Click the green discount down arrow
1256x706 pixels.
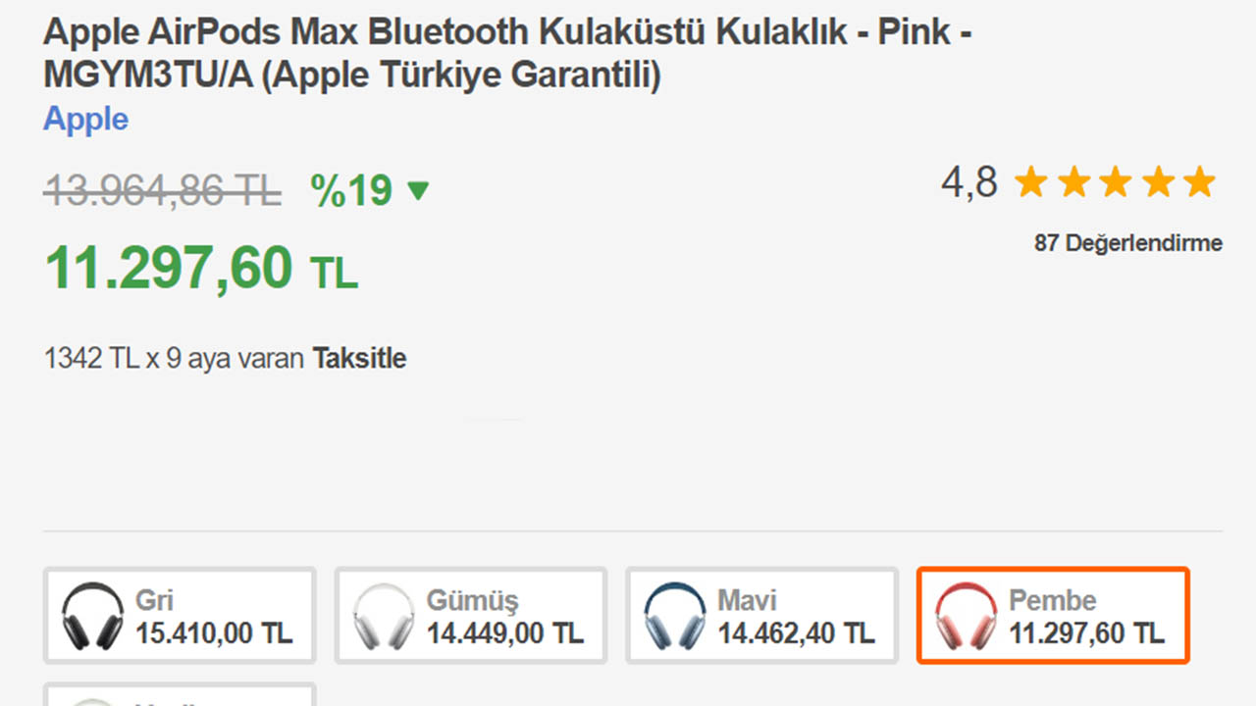click(418, 190)
